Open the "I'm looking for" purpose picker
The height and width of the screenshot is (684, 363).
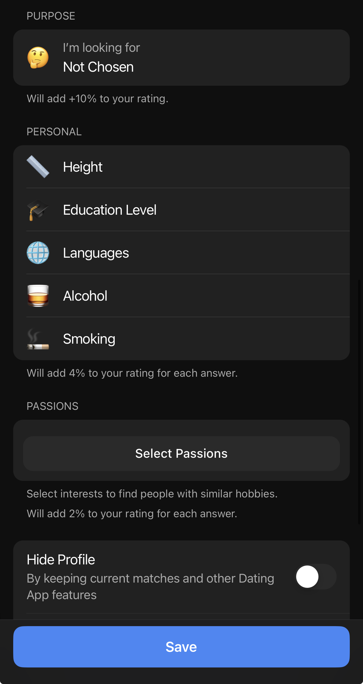(182, 57)
